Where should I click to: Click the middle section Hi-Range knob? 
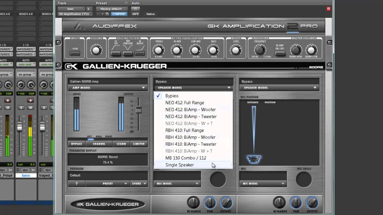pos(193,203)
